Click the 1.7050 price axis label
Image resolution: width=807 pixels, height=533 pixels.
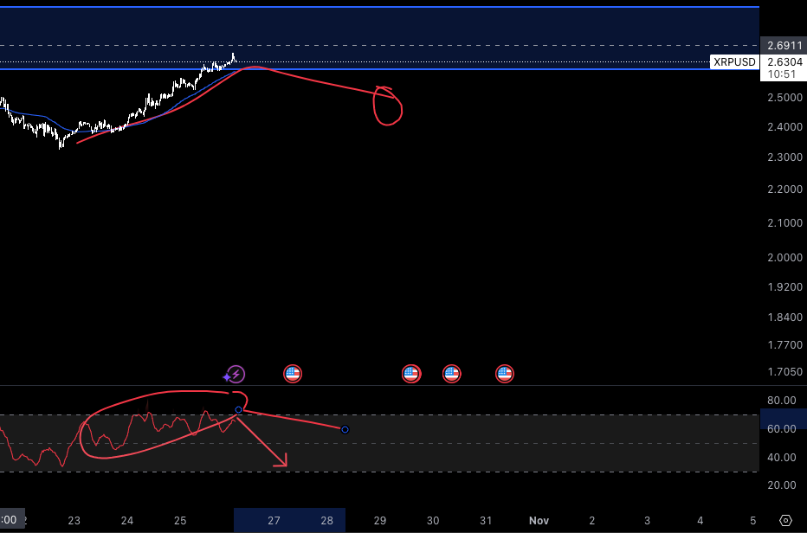[x=784, y=371]
